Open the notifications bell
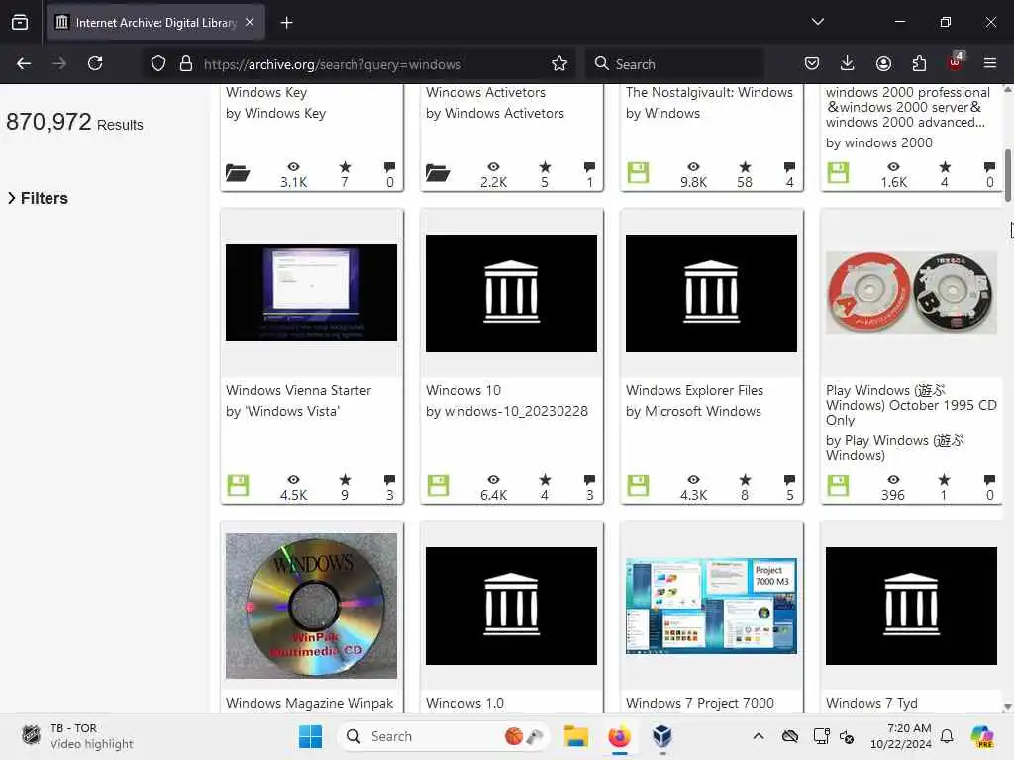The height and width of the screenshot is (760, 1014). pos(946,736)
